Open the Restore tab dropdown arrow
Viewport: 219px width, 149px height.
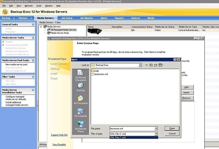tap(31, 18)
